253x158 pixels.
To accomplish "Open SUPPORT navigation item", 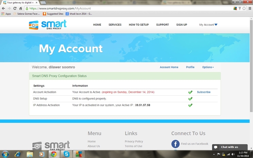I will 162,24.
